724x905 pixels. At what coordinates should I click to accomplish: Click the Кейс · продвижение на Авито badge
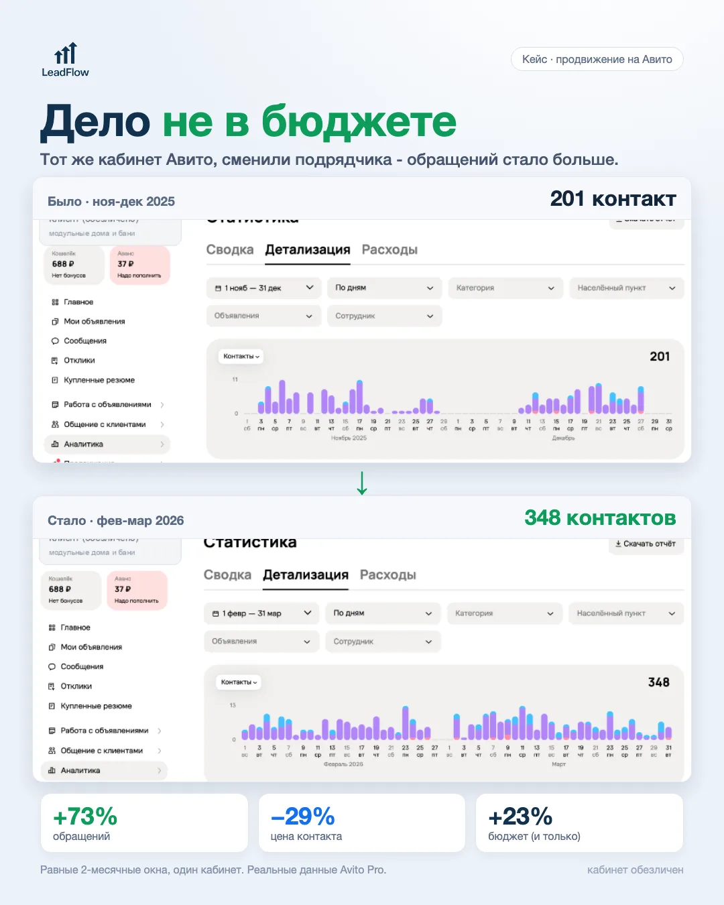coord(597,59)
